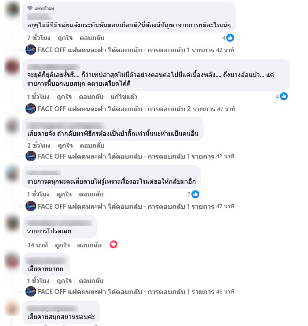
Task: Open the blurred profile picture of first commenter
Action: point(12,9)
